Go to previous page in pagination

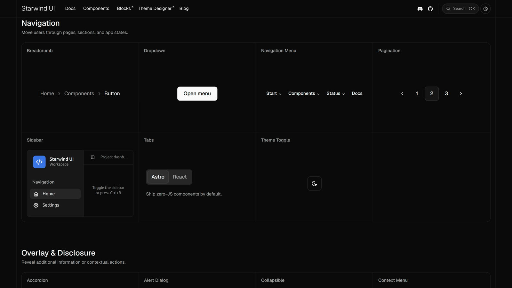point(402,93)
